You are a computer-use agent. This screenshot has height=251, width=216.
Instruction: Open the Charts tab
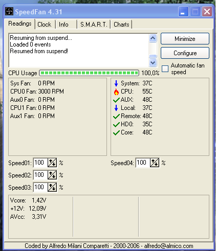coord(121,25)
